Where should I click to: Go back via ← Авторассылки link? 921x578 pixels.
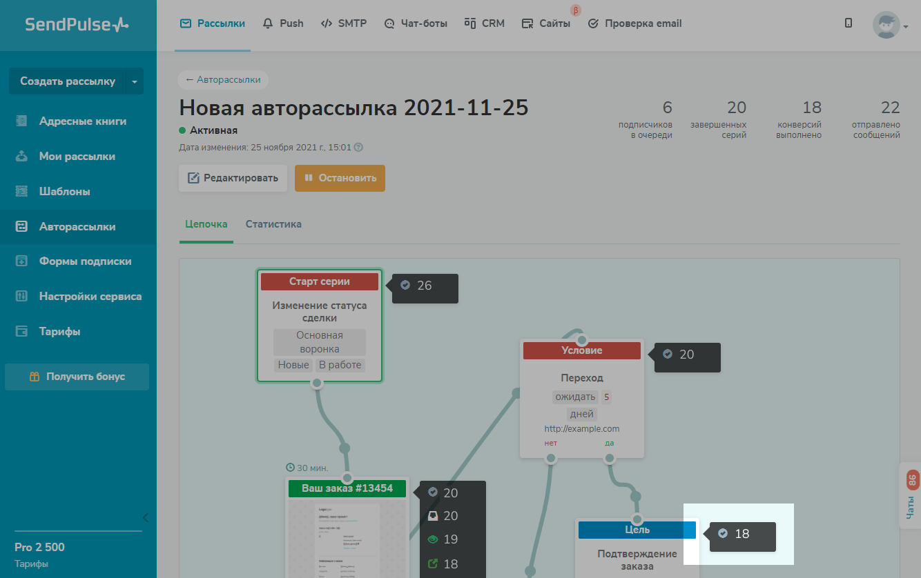[222, 79]
